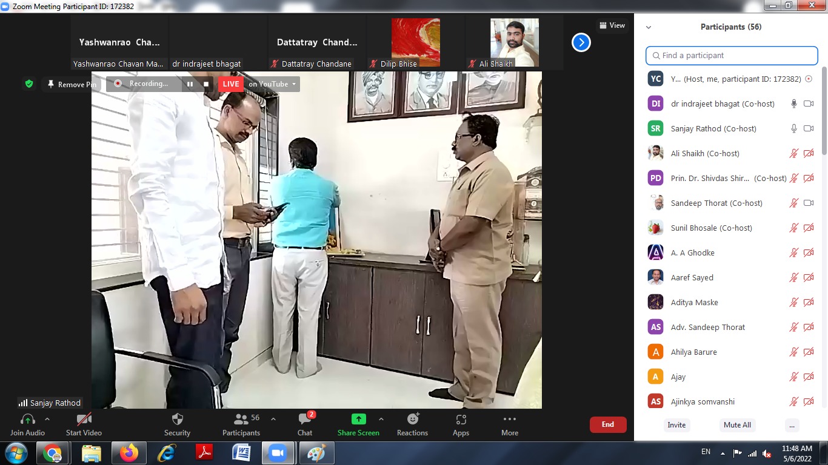This screenshot has width=828, height=465.
Task: Click the muted volume tray icon
Action: [767, 453]
